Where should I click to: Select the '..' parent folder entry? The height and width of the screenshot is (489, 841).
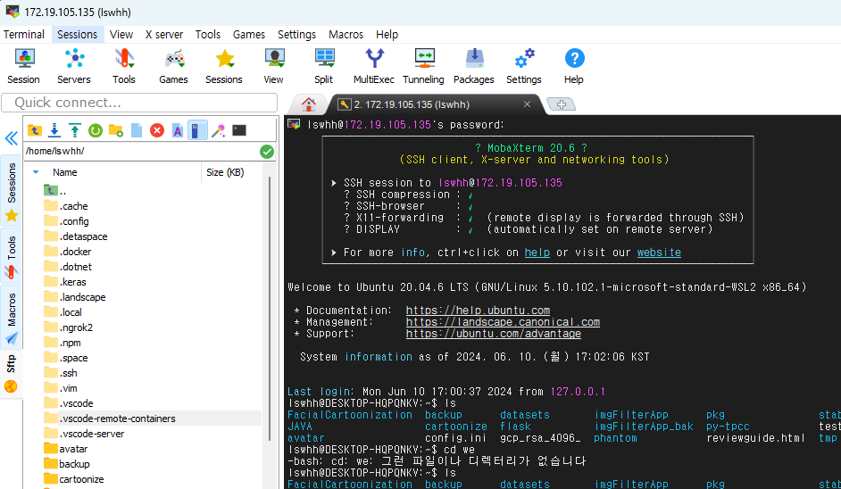click(x=55, y=191)
